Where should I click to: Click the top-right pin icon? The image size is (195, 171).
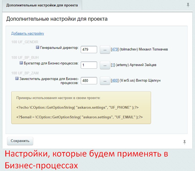pyautogui.click(x=188, y=5)
